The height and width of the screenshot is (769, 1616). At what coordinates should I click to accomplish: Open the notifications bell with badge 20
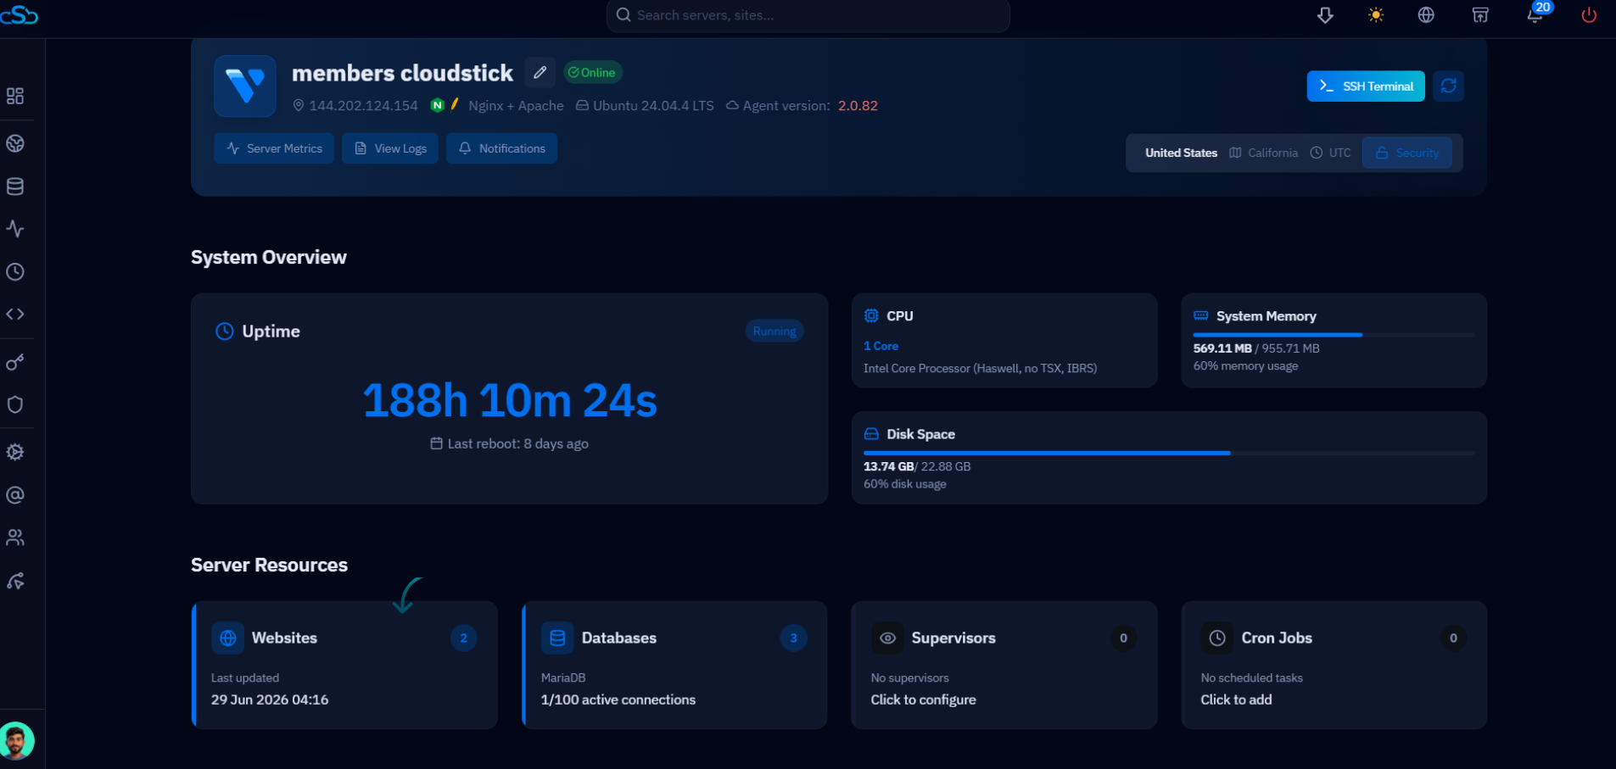click(1536, 14)
